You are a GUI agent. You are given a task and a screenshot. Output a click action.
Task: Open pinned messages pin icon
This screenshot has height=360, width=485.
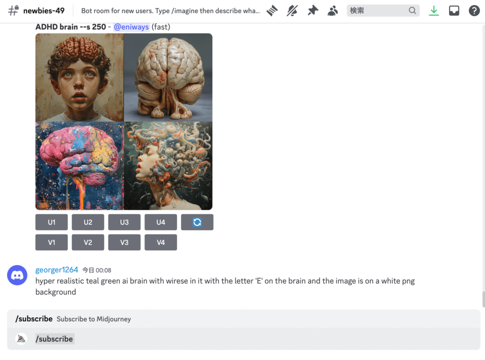point(313,11)
